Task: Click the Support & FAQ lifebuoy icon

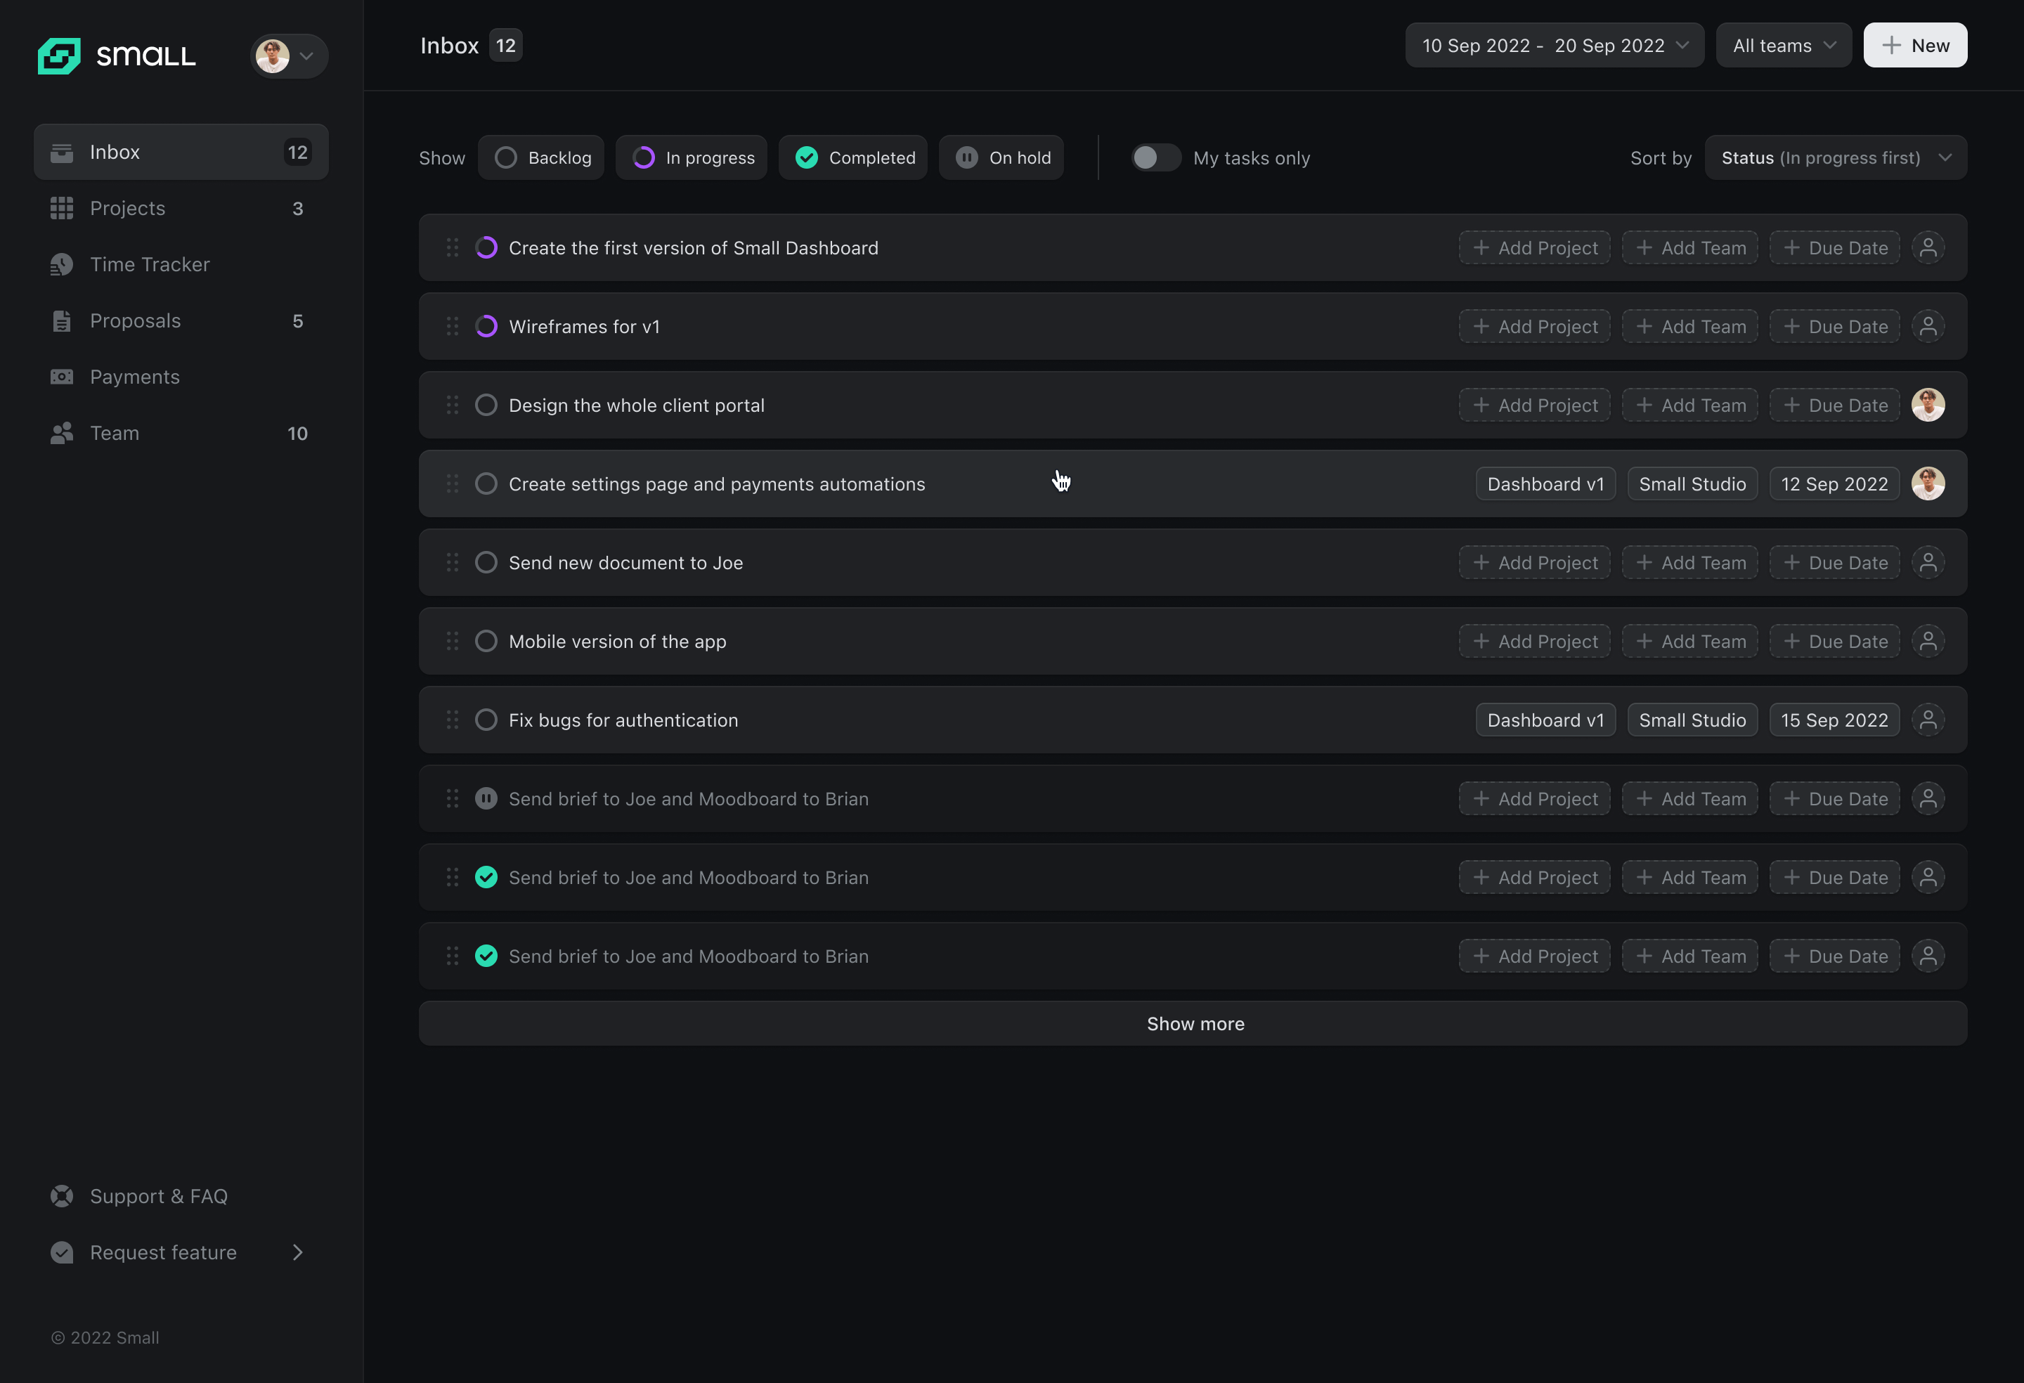Action: pyautogui.click(x=62, y=1196)
